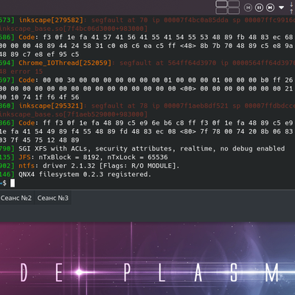Skip to next track in media controls

pos(270,7)
